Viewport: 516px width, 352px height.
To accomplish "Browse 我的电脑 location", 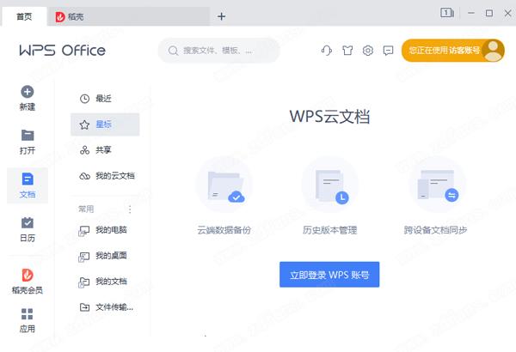I will (x=105, y=230).
